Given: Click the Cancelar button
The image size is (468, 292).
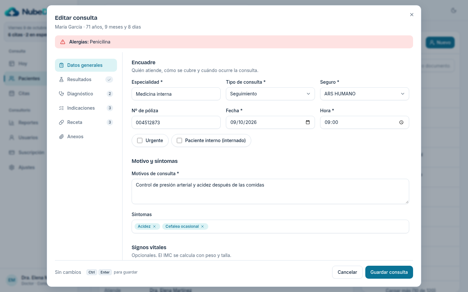Looking at the screenshot, I should (x=347, y=272).
